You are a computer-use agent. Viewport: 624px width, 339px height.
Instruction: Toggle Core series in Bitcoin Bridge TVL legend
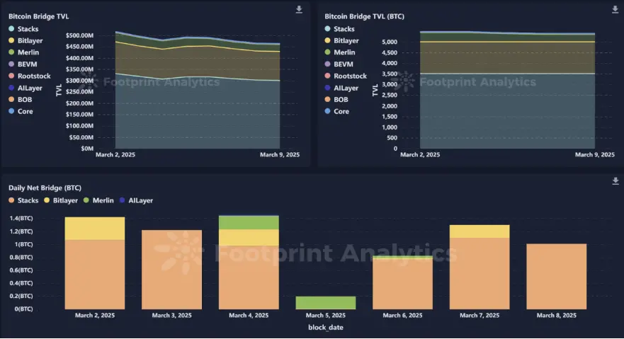pyautogui.click(x=21, y=111)
